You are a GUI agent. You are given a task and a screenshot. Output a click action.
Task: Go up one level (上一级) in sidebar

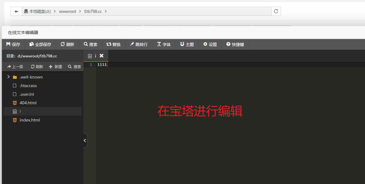click(x=15, y=66)
